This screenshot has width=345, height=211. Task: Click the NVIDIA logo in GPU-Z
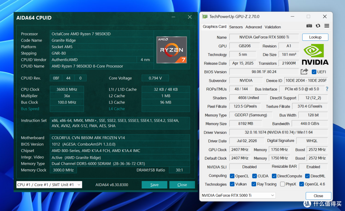(x=315, y=54)
